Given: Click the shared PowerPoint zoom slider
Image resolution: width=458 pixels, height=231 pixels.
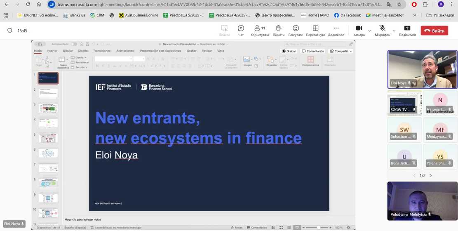Looking at the screenshot, I should coord(318,227).
